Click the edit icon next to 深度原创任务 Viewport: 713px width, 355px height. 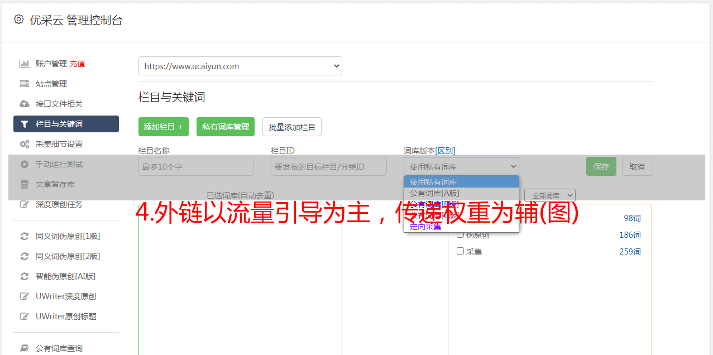pos(24,204)
